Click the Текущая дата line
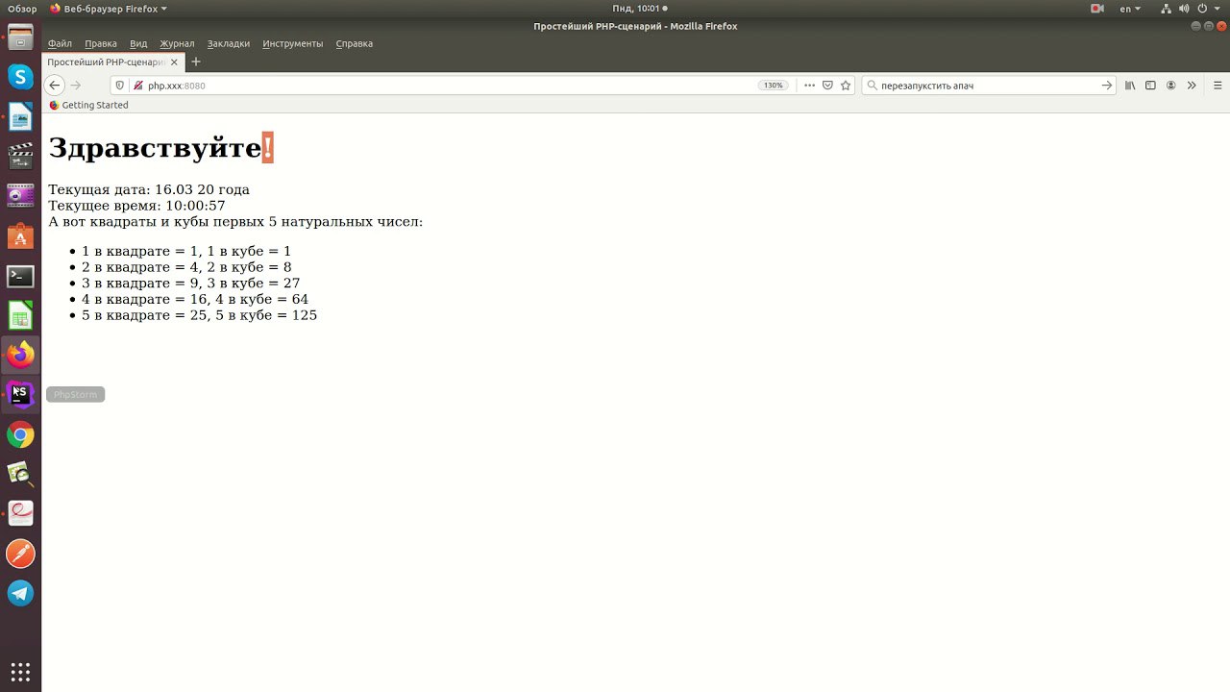 point(149,189)
